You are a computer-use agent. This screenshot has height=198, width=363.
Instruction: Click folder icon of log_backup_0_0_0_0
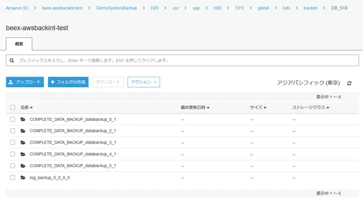tap(23, 177)
